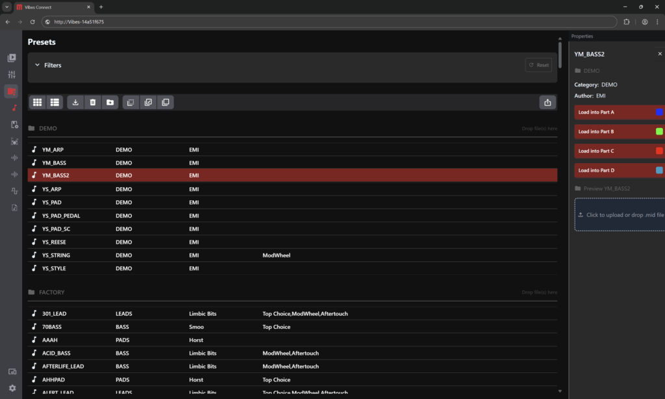Click the share/export icon at toolbar right
The image size is (665, 399).
pyautogui.click(x=547, y=102)
